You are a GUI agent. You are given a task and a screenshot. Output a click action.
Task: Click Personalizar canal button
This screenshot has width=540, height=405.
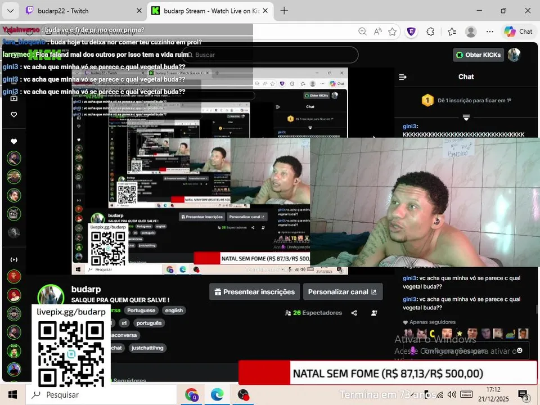(343, 292)
